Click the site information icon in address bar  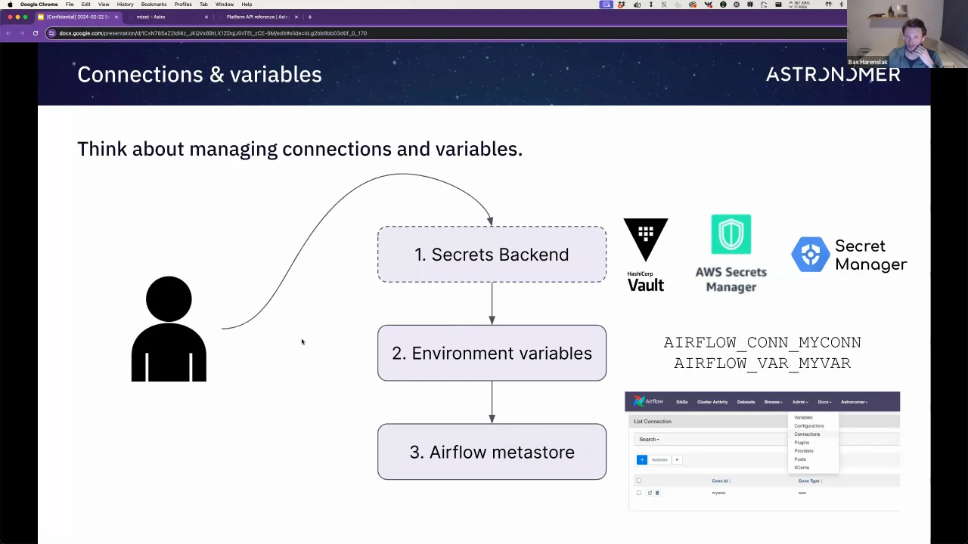51,33
